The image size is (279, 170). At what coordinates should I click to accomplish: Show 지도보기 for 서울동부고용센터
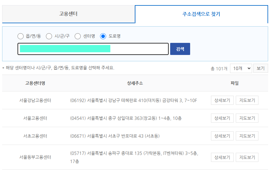coord(247,157)
